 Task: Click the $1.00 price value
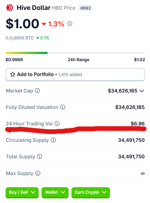click(22, 24)
